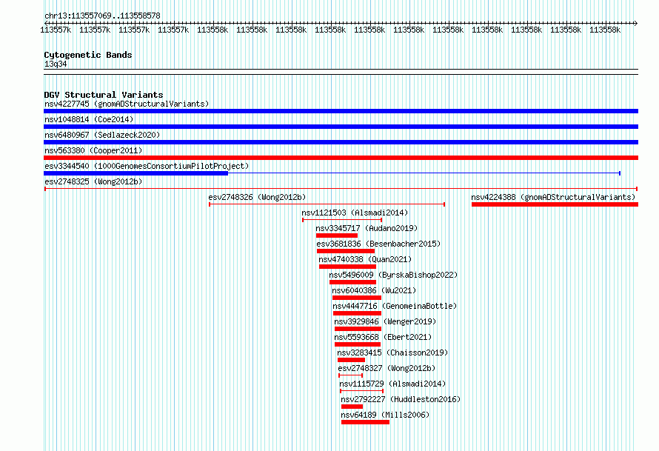Open nsv1115729 (Alsmadi2014) variant label
The image size is (659, 451).
pos(392,384)
